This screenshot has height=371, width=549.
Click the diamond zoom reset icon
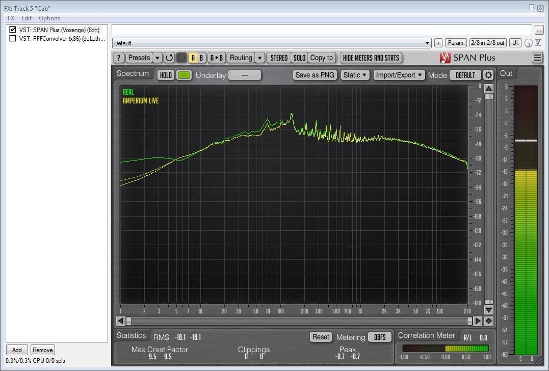(488, 321)
